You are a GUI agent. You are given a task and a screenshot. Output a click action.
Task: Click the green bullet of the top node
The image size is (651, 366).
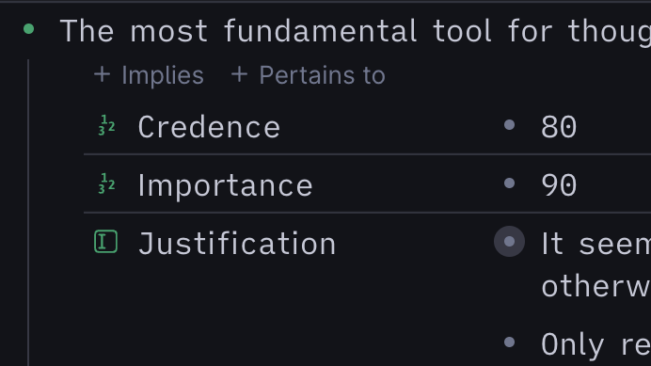[28, 28]
